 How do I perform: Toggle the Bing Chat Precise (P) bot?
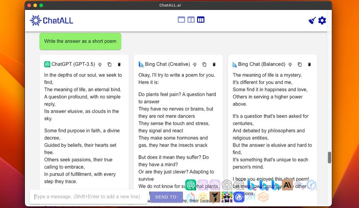click(x=275, y=185)
